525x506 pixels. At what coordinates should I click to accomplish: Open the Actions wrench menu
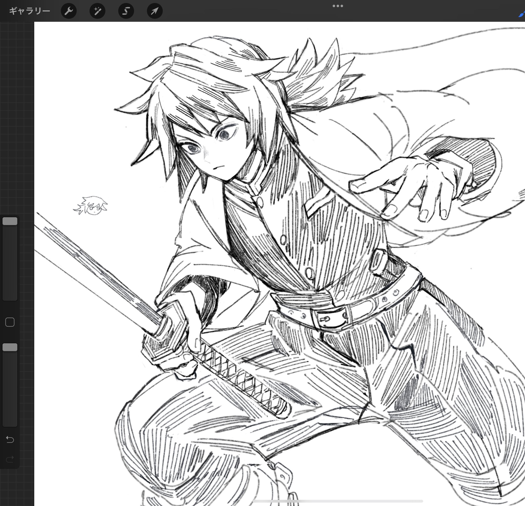[68, 11]
